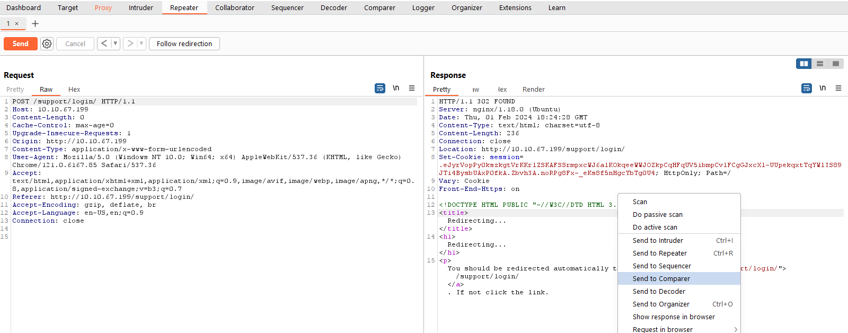Click the Location header in response
The width and height of the screenshot is (848, 333).
[x=532, y=149]
